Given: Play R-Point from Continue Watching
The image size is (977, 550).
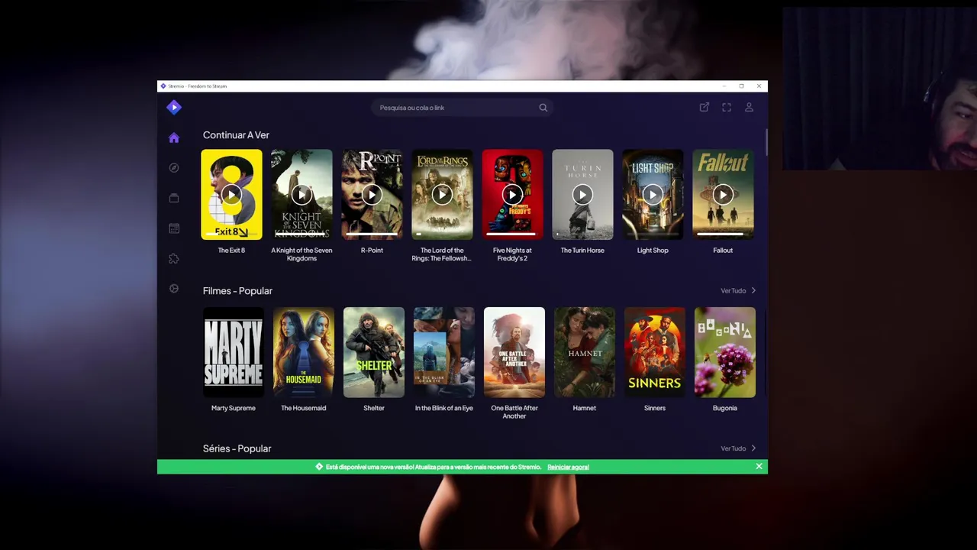Looking at the screenshot, I should click(372, 195).
